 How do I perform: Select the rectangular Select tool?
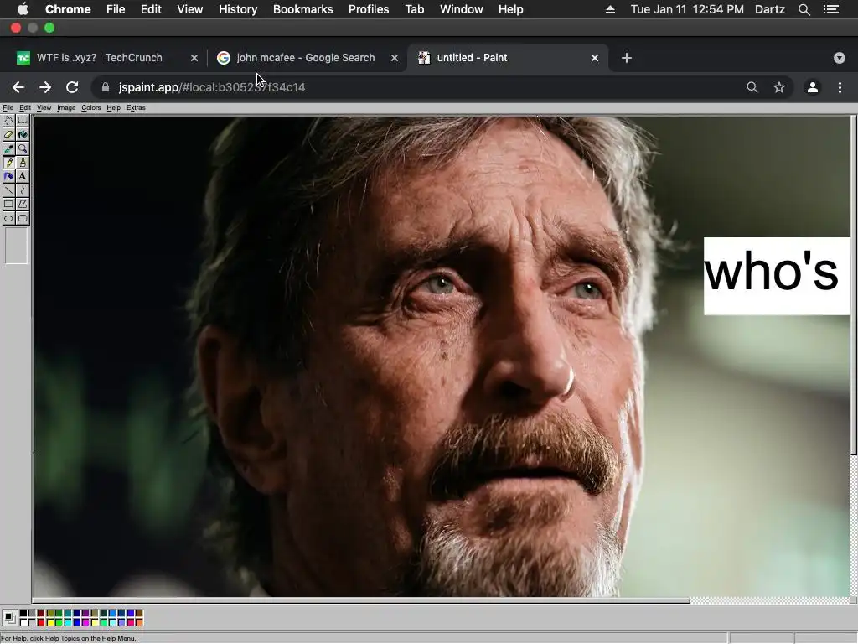click(x=23, y=120)
